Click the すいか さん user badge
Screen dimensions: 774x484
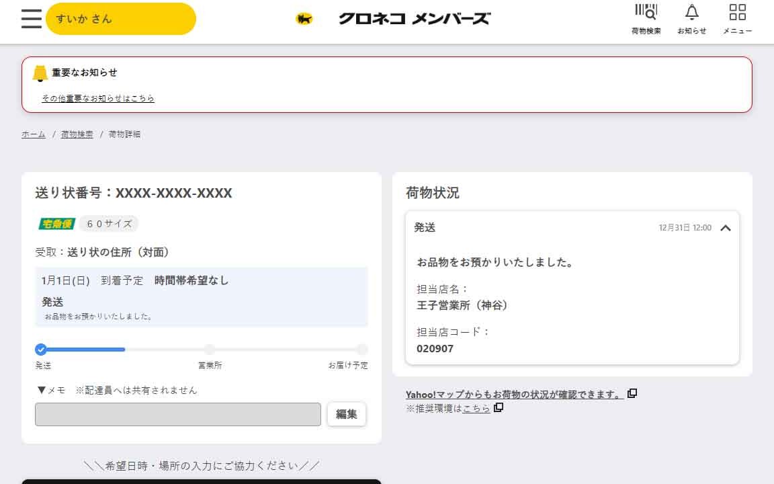click(121, 19)
